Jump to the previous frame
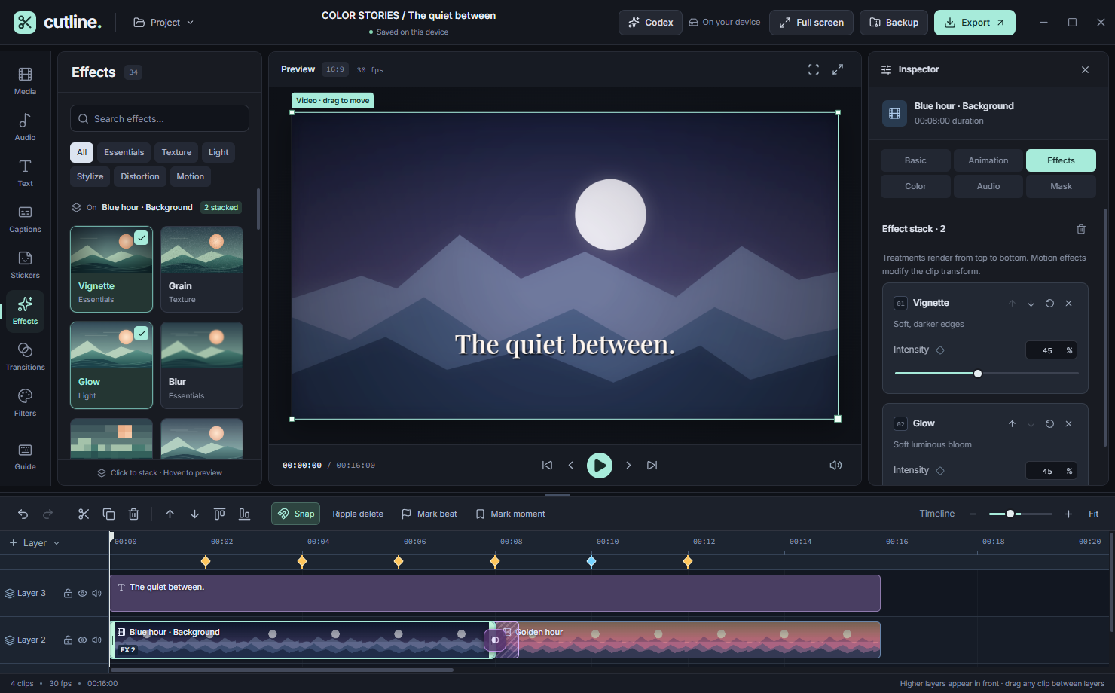This screenshot has width=1115, height=693. tap(571, 466)
